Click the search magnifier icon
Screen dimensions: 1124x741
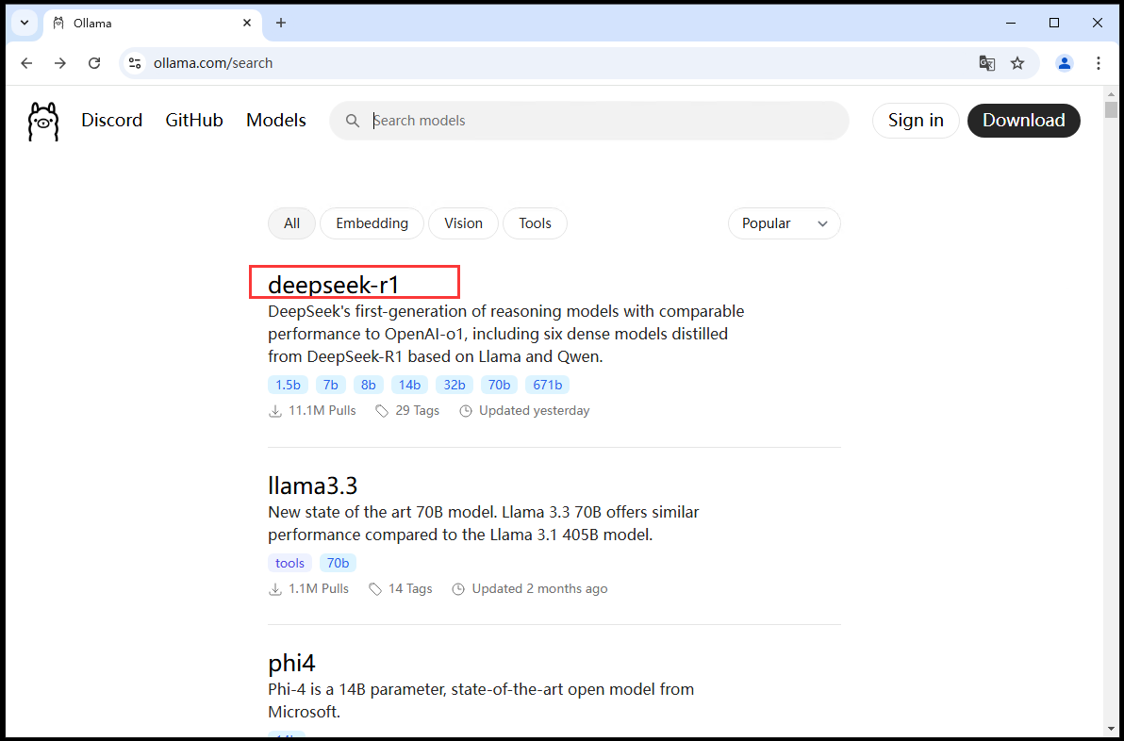point(352,121)
